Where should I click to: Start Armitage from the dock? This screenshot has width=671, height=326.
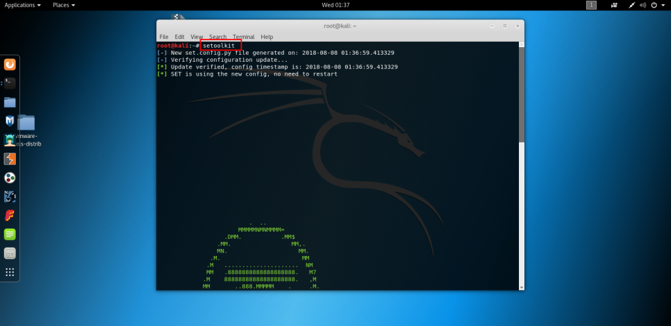click(x=10, y=139)
